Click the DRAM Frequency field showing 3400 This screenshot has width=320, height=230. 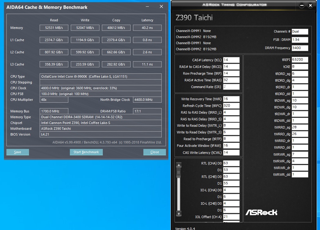click(300, 48)
